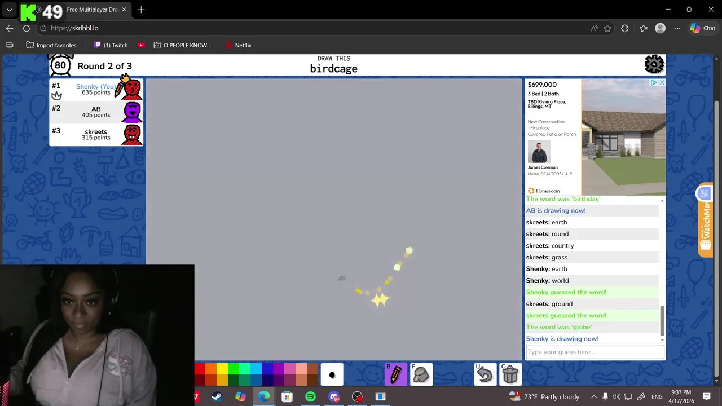The width and height of the screenshot is (722, 406).
Task: Pick the bright red color swatch
Action: click(200, 369)
